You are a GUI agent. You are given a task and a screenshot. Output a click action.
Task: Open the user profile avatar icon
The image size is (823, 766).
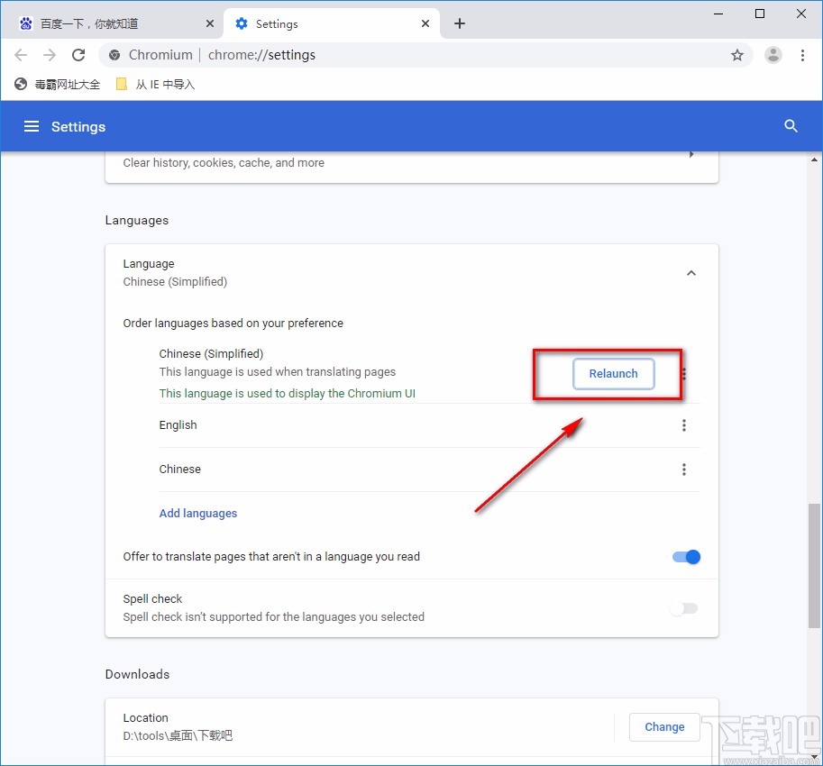773,55
